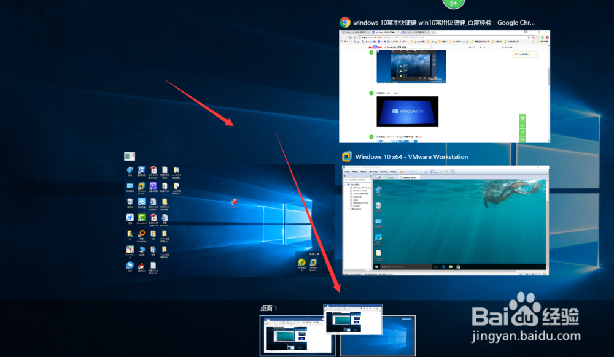Click the 'windows 10常用快捷键' Chrome title text
This screenshot has width=614, height=357.
point(444,23)
